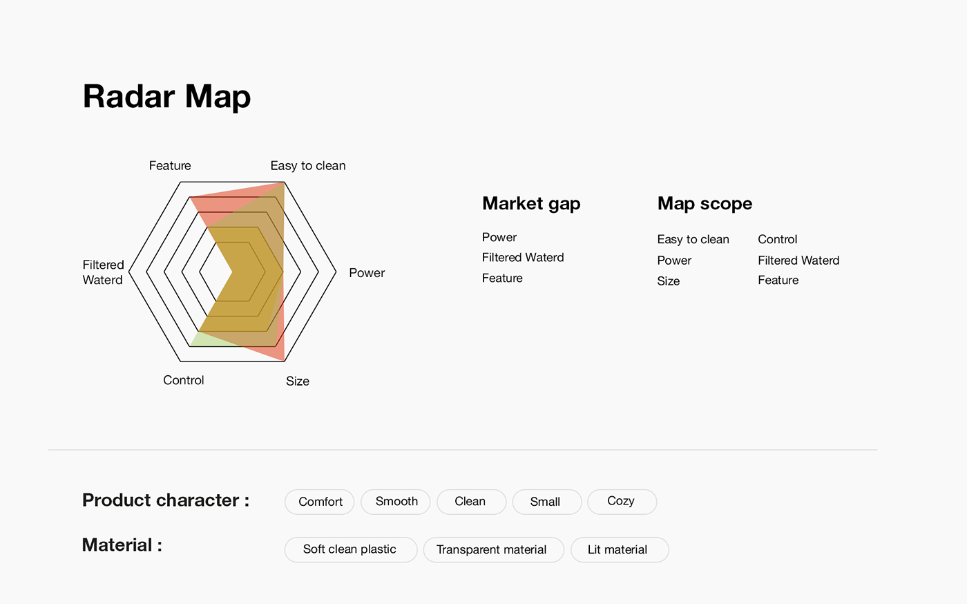Click the Power label beside the radar chart
The height and width of the screenshot is (604, 967).
pyautogui.click(x=367, y=273)
